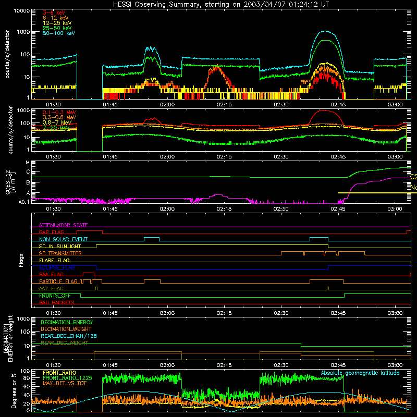Select the BAD_PACKETS label

(x=57, y=302)
